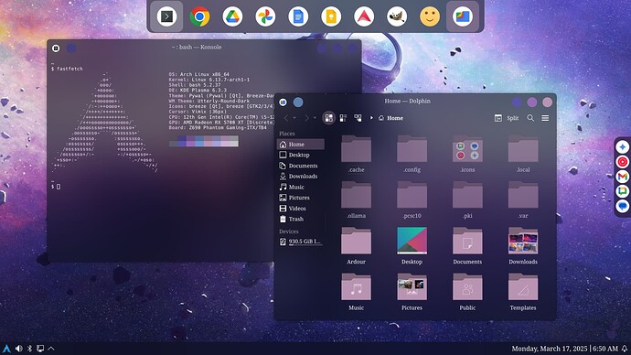
Task: Select Home in the Places panel
Action: (x=301, y=144)
